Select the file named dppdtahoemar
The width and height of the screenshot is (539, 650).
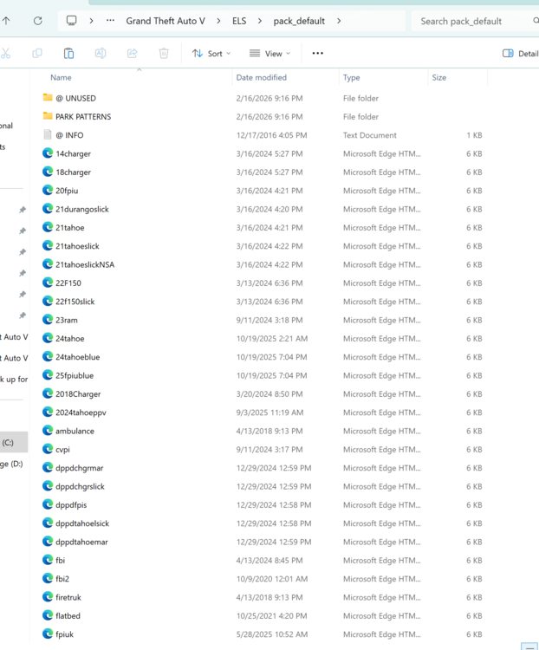[81, 543]
